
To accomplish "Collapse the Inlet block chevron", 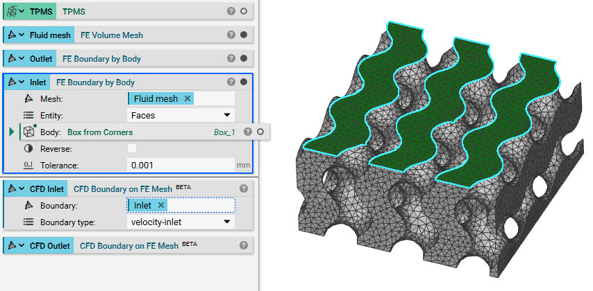I will click(22, 82).
